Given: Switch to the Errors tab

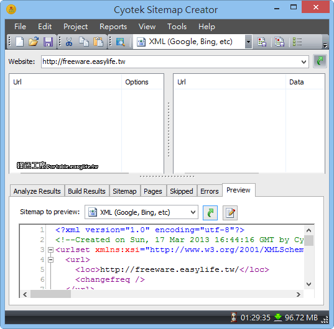Looking at the screenshot, I should click(210, 191).
